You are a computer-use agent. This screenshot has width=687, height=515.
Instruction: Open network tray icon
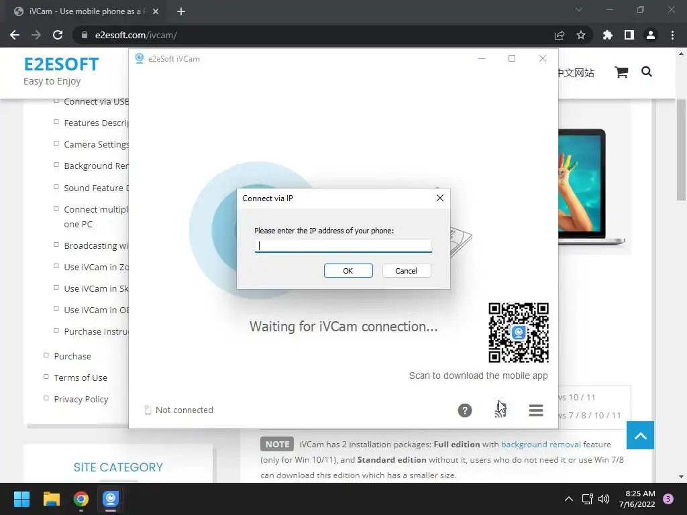(x=587, y=499)
